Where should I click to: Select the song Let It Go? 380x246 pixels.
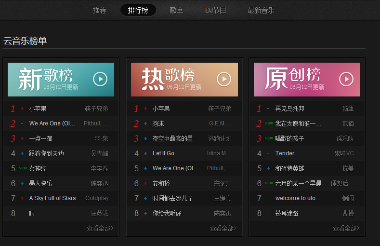pyautogui.click(x=163, y=153)
